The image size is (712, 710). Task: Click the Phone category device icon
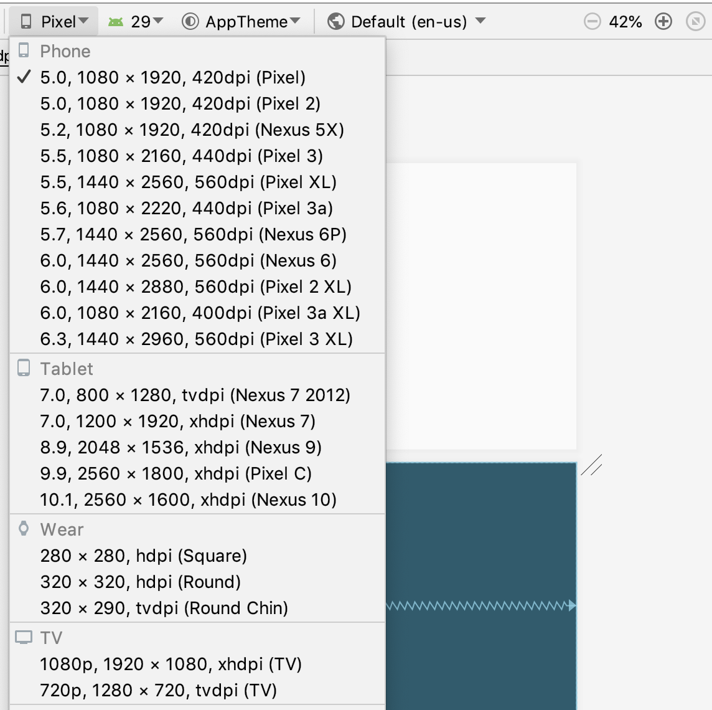tap(24, 51)
